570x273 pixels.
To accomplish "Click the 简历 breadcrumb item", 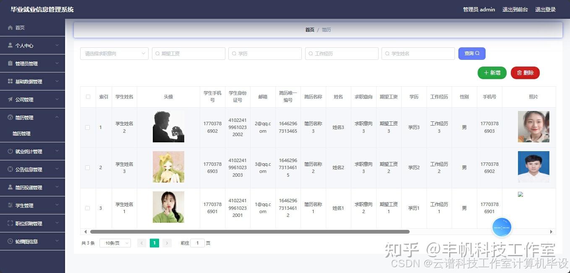I will point(327,29).
